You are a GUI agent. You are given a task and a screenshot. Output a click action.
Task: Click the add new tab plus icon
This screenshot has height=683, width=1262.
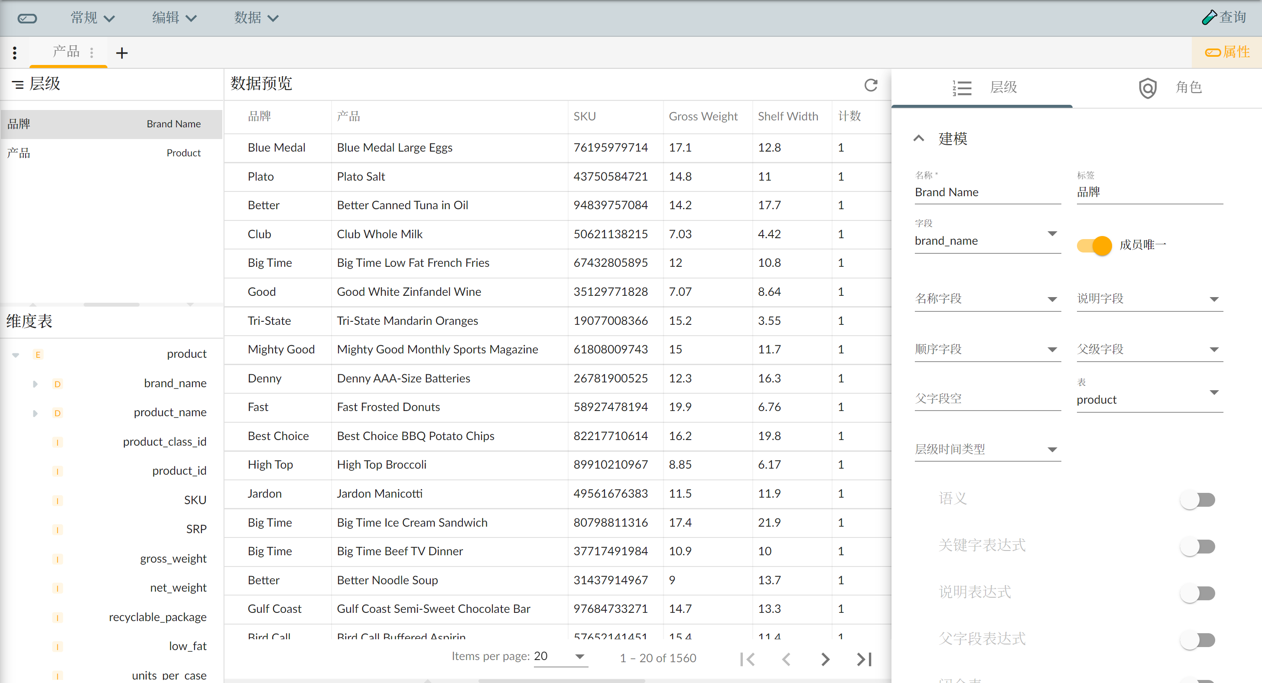[x=121, y=53]
